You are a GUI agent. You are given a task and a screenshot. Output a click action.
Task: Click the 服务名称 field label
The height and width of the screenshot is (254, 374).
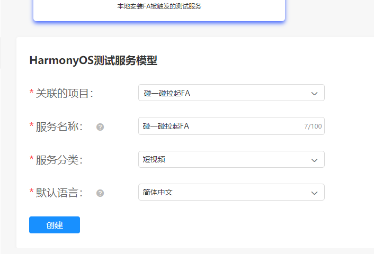tap(60, 127)
